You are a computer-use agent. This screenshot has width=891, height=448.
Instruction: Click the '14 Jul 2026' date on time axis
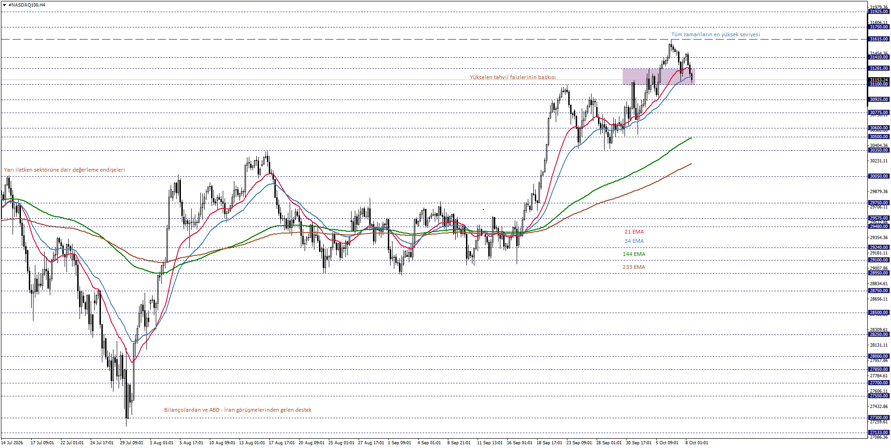tap(12, 442)
